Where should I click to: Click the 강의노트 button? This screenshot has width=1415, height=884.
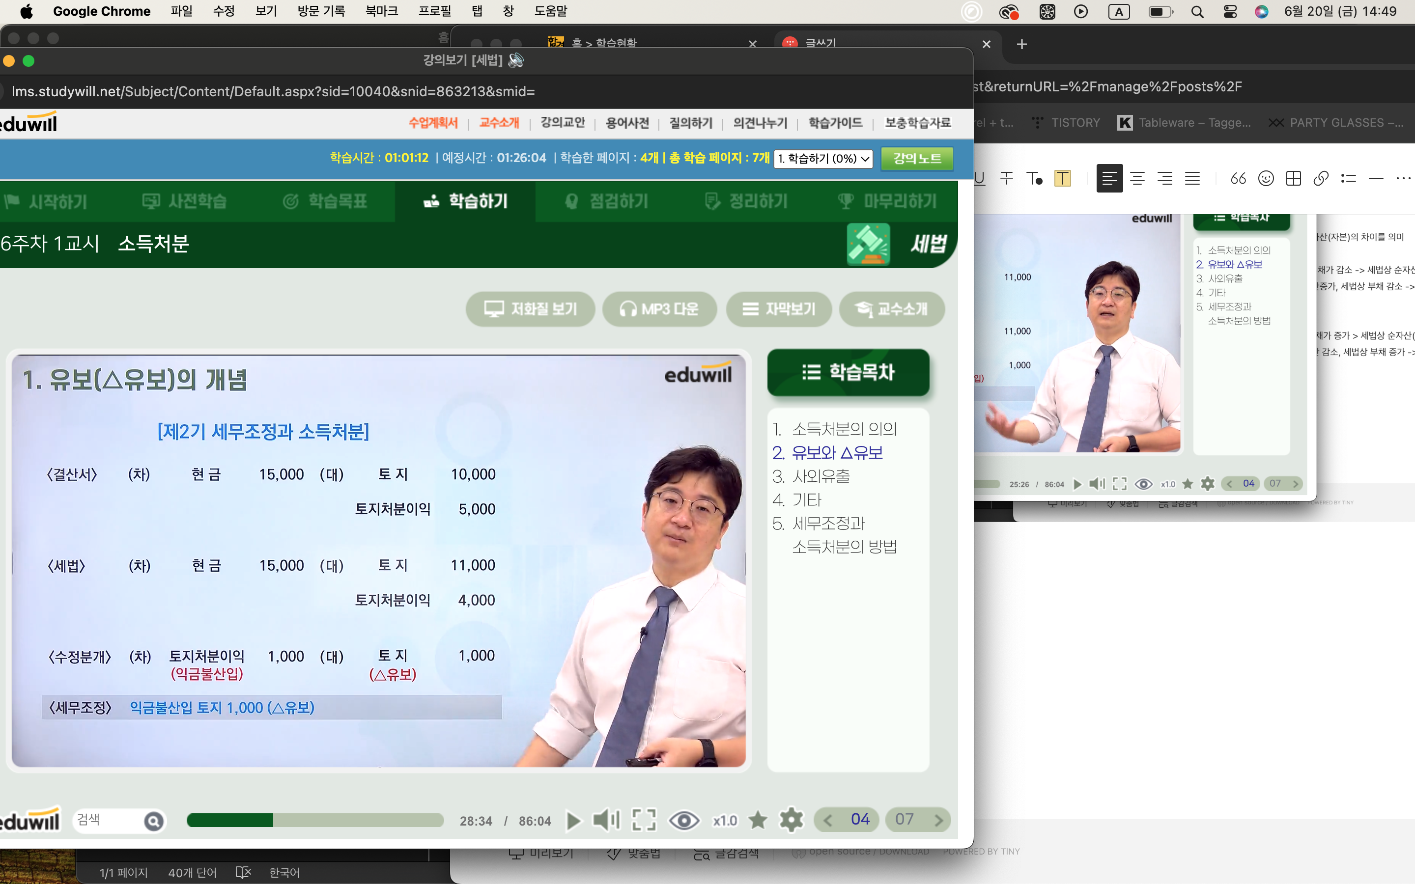917,159
